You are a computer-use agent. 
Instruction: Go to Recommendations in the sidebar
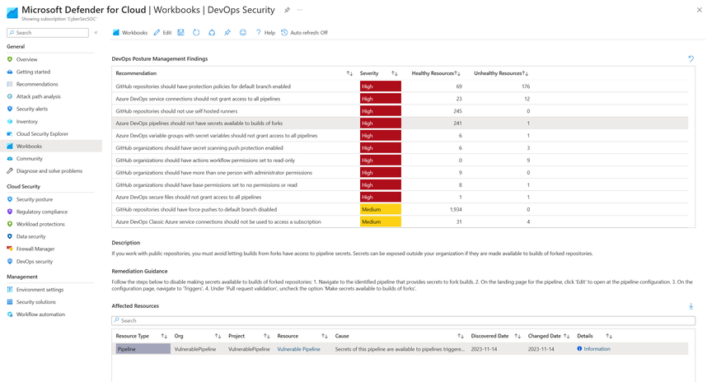click(37, 84)
